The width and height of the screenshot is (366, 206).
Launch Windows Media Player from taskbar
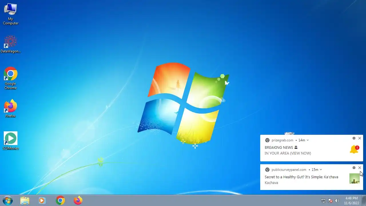coord(42,200)
